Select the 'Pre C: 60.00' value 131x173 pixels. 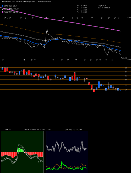[82, 12]
